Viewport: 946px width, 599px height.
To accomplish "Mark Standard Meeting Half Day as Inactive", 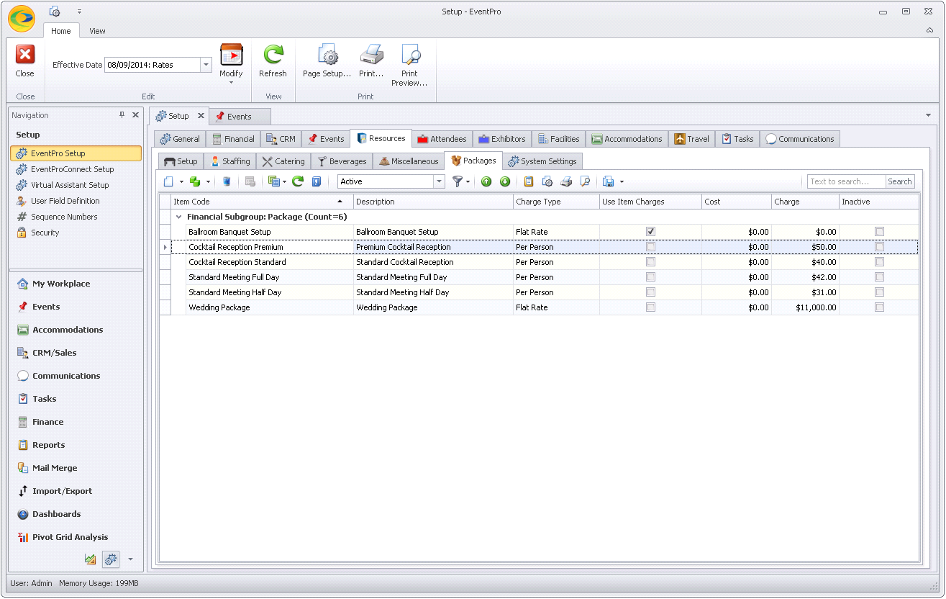I will pyautogui.click(x=879, y=292).
